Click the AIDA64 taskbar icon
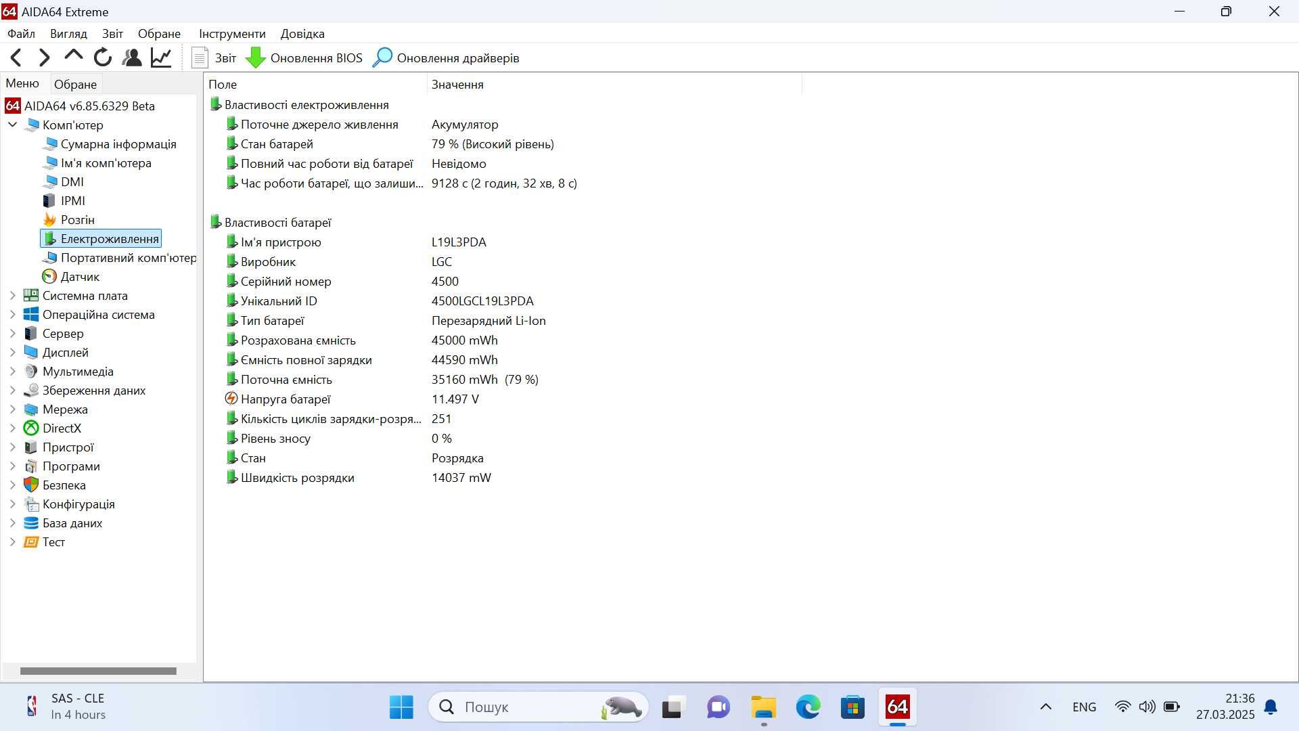Screen dimensions: 1299x731 (x=897, y=707)
